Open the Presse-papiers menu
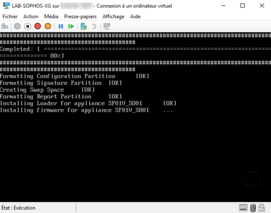Viewport: 271px width, 213px height. pyautogui.click(x=81, y=17)
